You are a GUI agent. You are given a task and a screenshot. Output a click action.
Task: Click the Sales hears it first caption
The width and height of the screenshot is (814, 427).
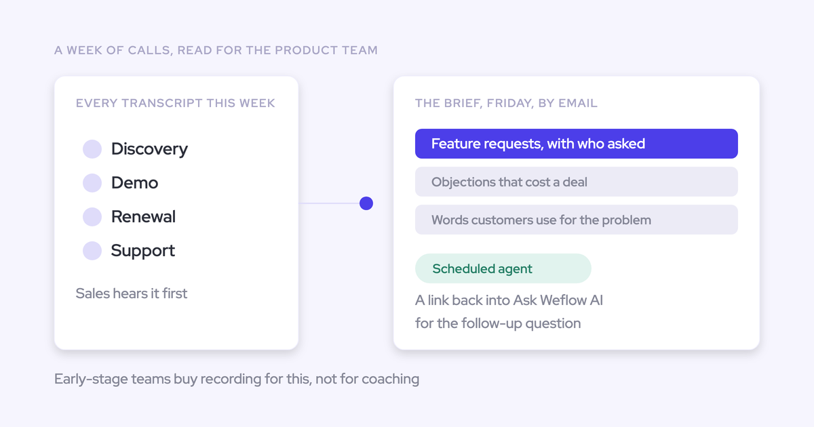coord(132,293)
